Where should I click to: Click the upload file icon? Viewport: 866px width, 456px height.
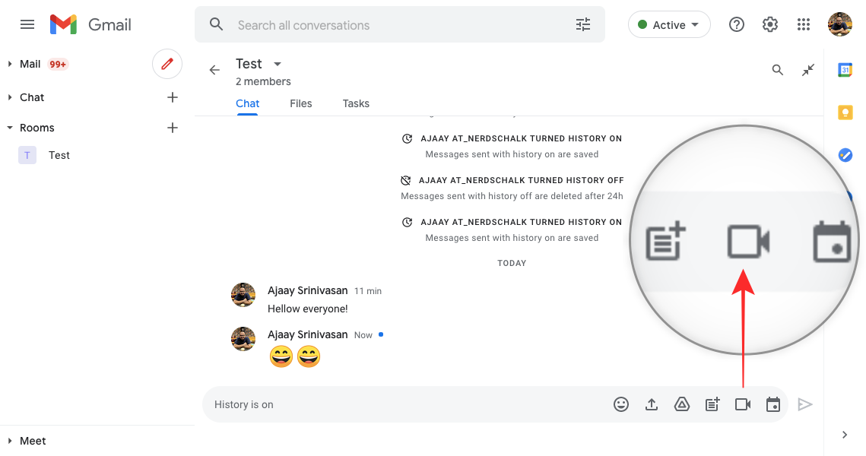coord(652,404)
